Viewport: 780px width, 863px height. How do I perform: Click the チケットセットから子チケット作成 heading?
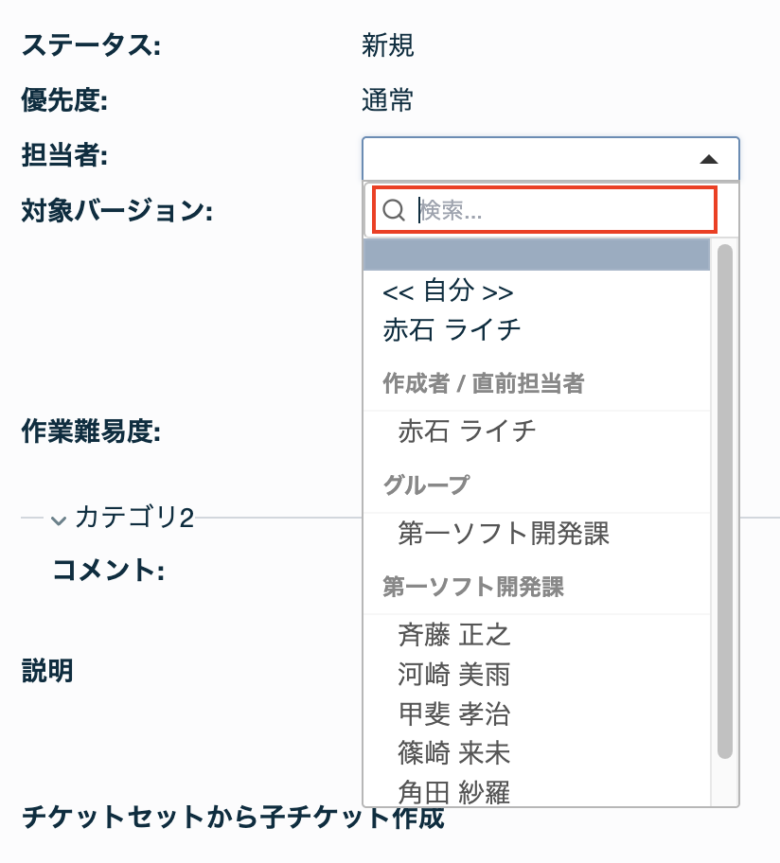click(233, 818)
